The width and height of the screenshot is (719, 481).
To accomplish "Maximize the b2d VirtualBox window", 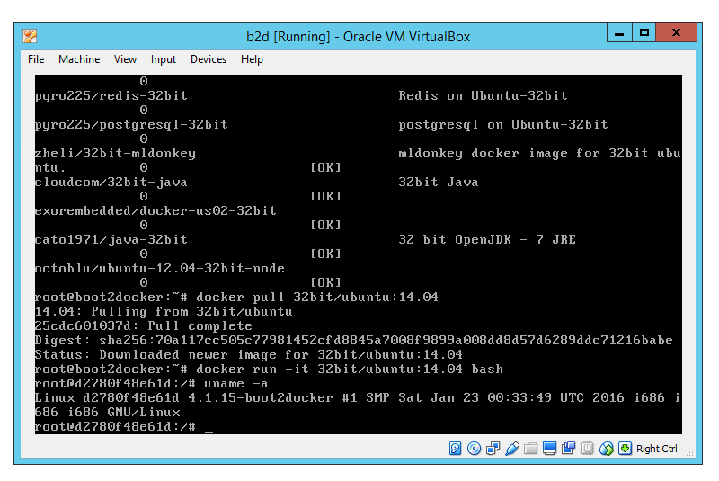I will coord(644,33).
